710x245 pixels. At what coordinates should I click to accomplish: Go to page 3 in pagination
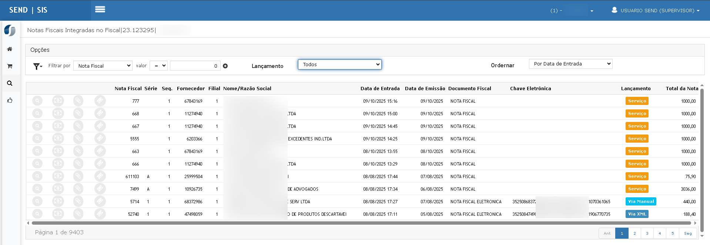point(647,233)
